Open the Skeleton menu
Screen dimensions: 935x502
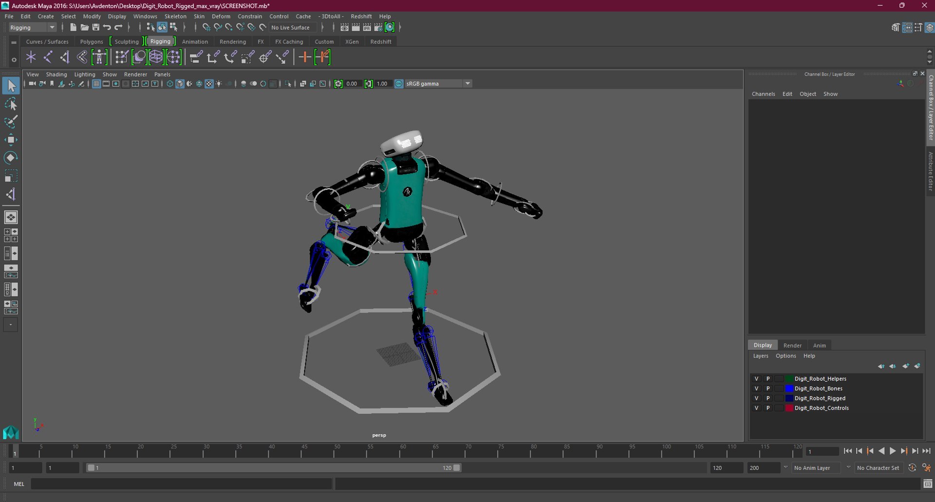175,16
